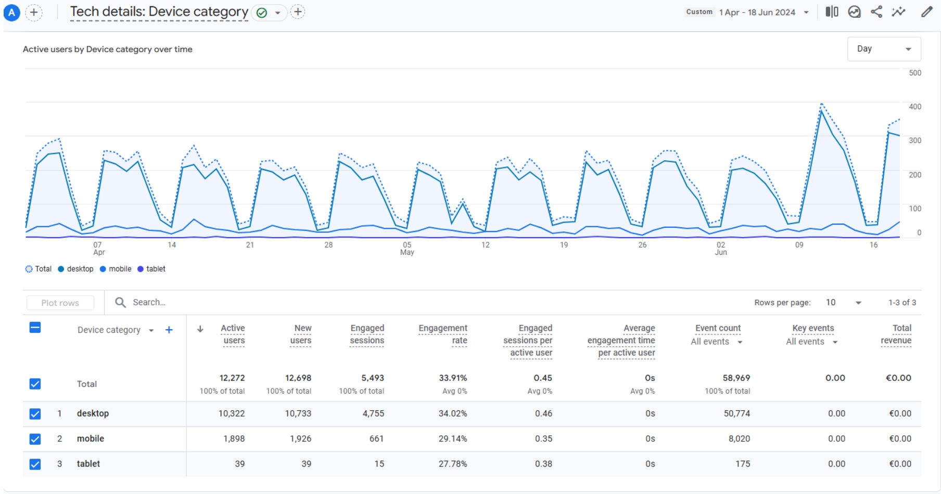This screenshot has height=494, width=941.
Task: Click the blue 'A' all users segment badge
Action: (x=11, y=12)
